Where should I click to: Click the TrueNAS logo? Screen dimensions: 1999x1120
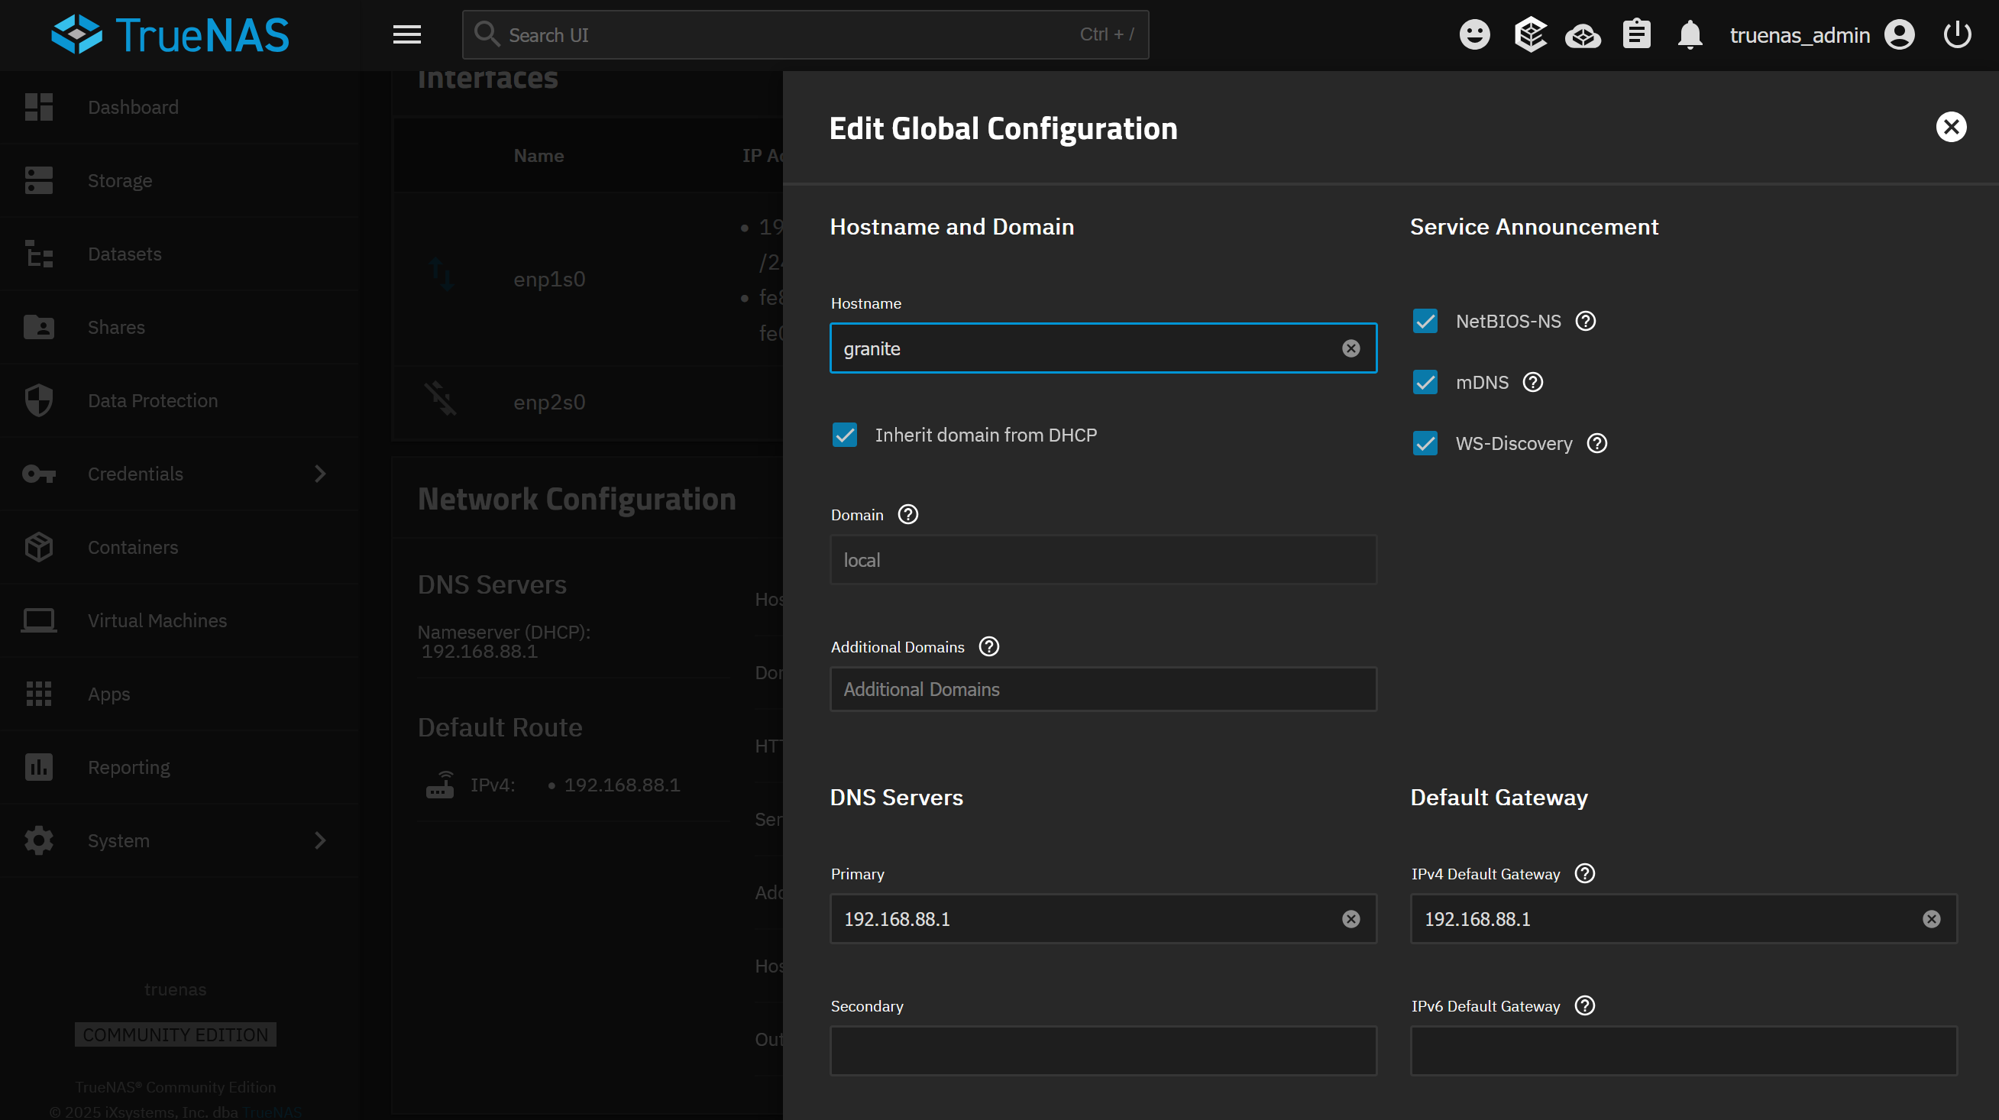tap(169, 34)
